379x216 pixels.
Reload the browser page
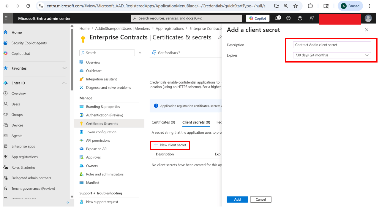(28, 6)
